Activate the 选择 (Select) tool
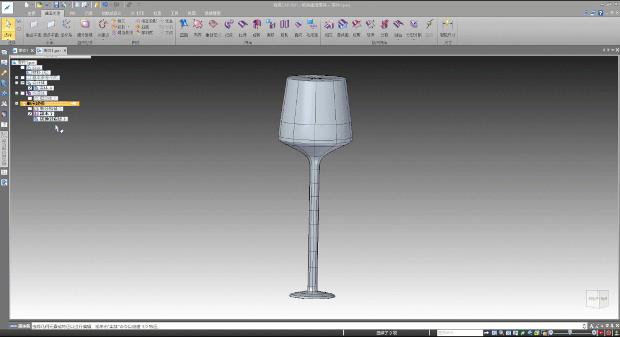 coord(8,28)
